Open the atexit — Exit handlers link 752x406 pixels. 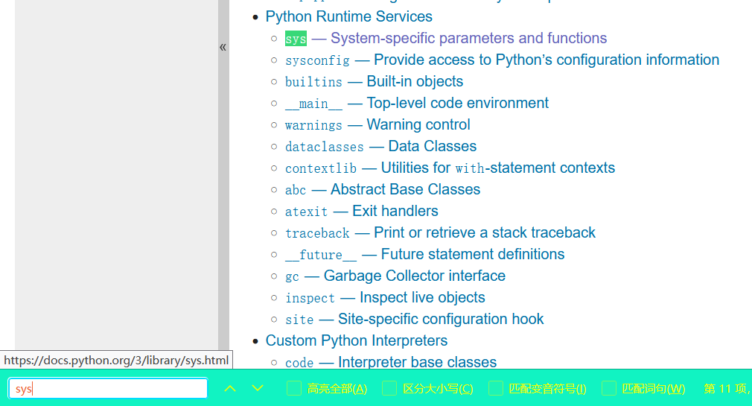tap(362, 211)
